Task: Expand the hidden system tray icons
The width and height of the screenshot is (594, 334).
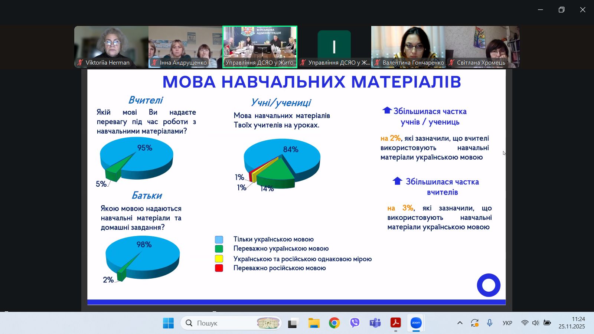Action: click(460, 323)
